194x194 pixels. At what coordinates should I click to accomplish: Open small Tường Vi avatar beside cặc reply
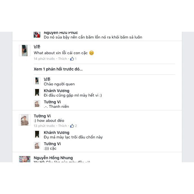37,145
